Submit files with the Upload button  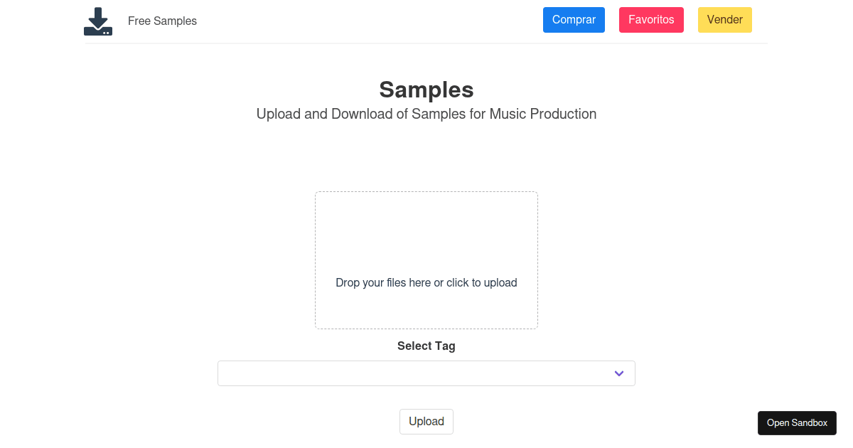[x=426, y=422]
